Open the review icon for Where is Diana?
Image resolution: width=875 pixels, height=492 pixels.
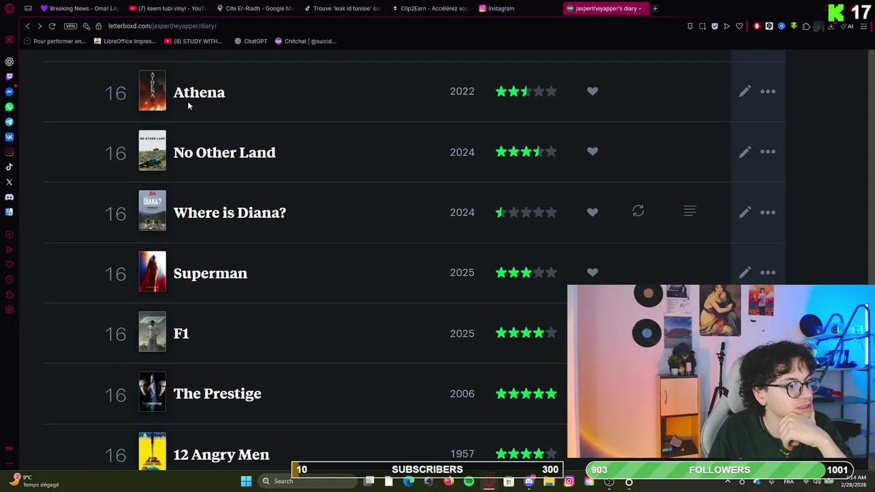point(690,212)
